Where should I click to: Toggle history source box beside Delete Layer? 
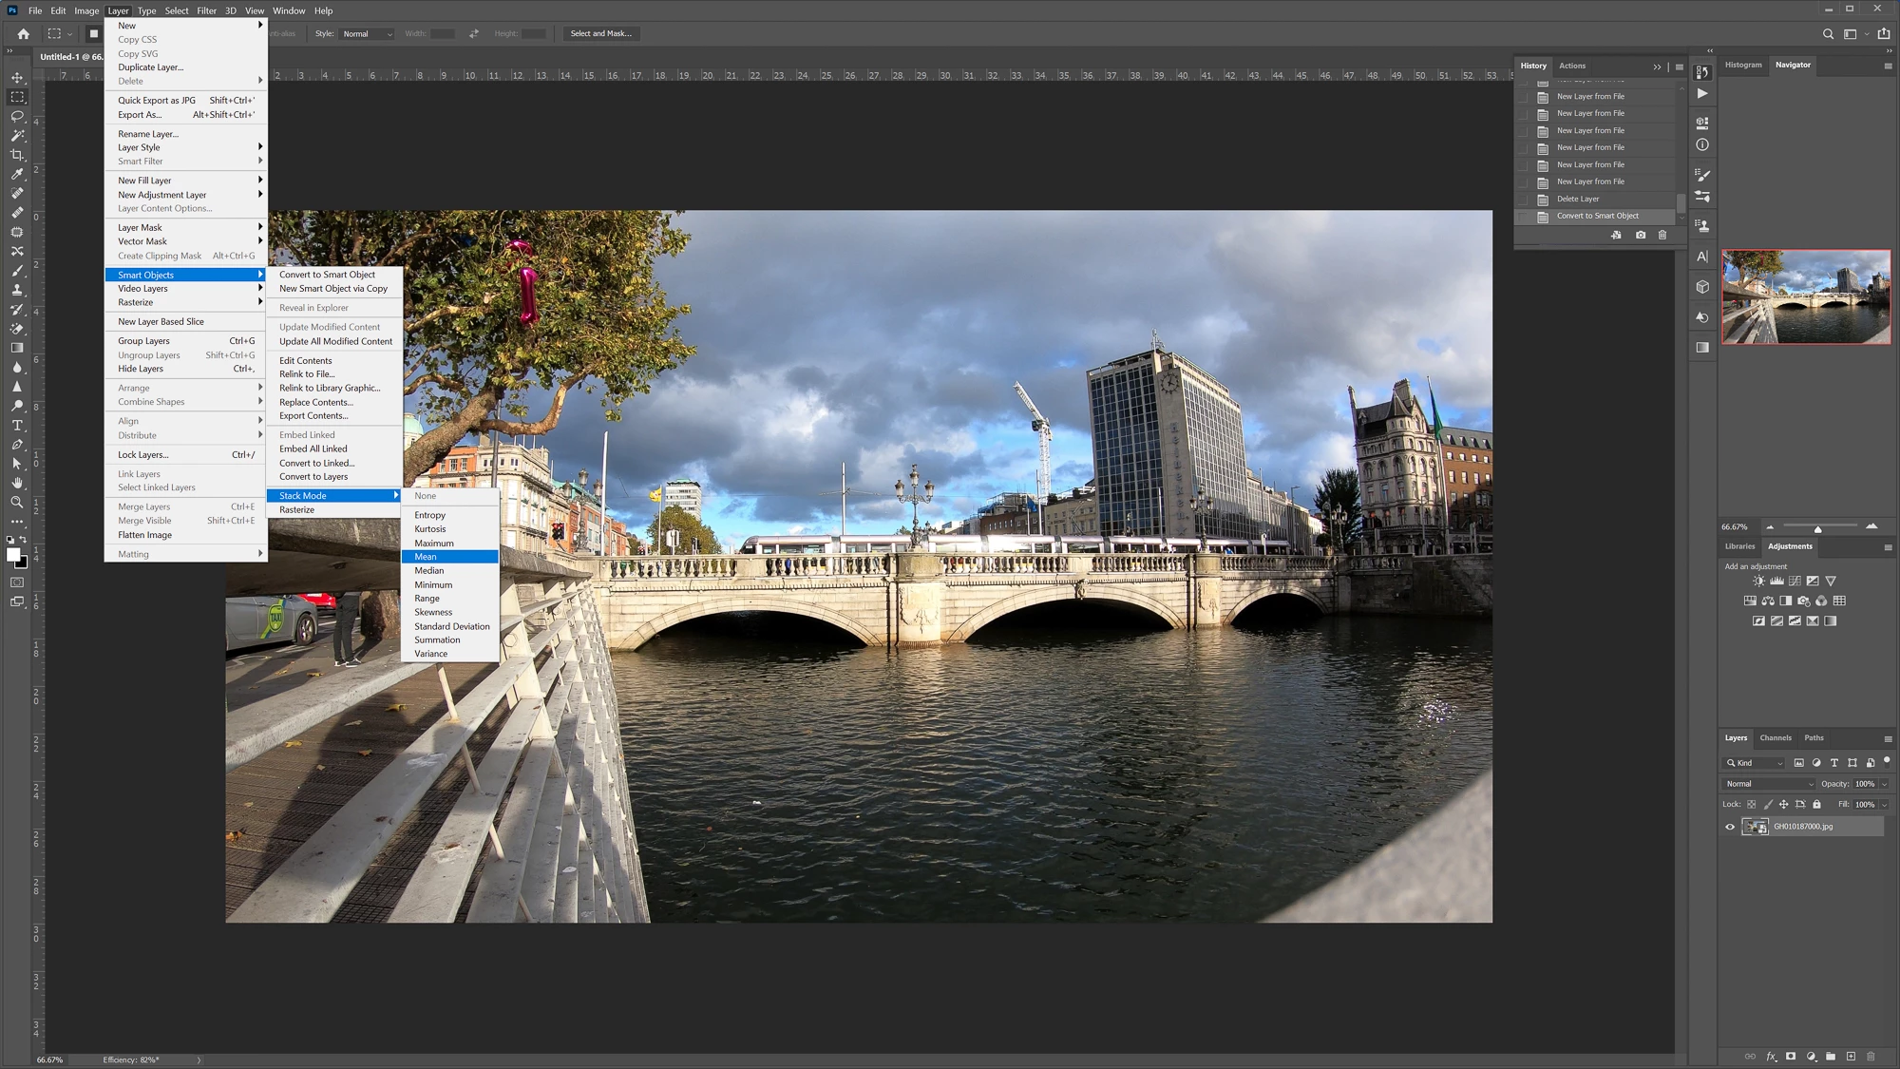1525,199
